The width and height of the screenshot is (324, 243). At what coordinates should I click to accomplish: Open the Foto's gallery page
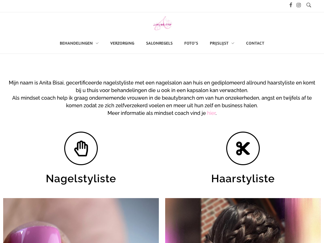pyautogui.click(x=191, y=43)
